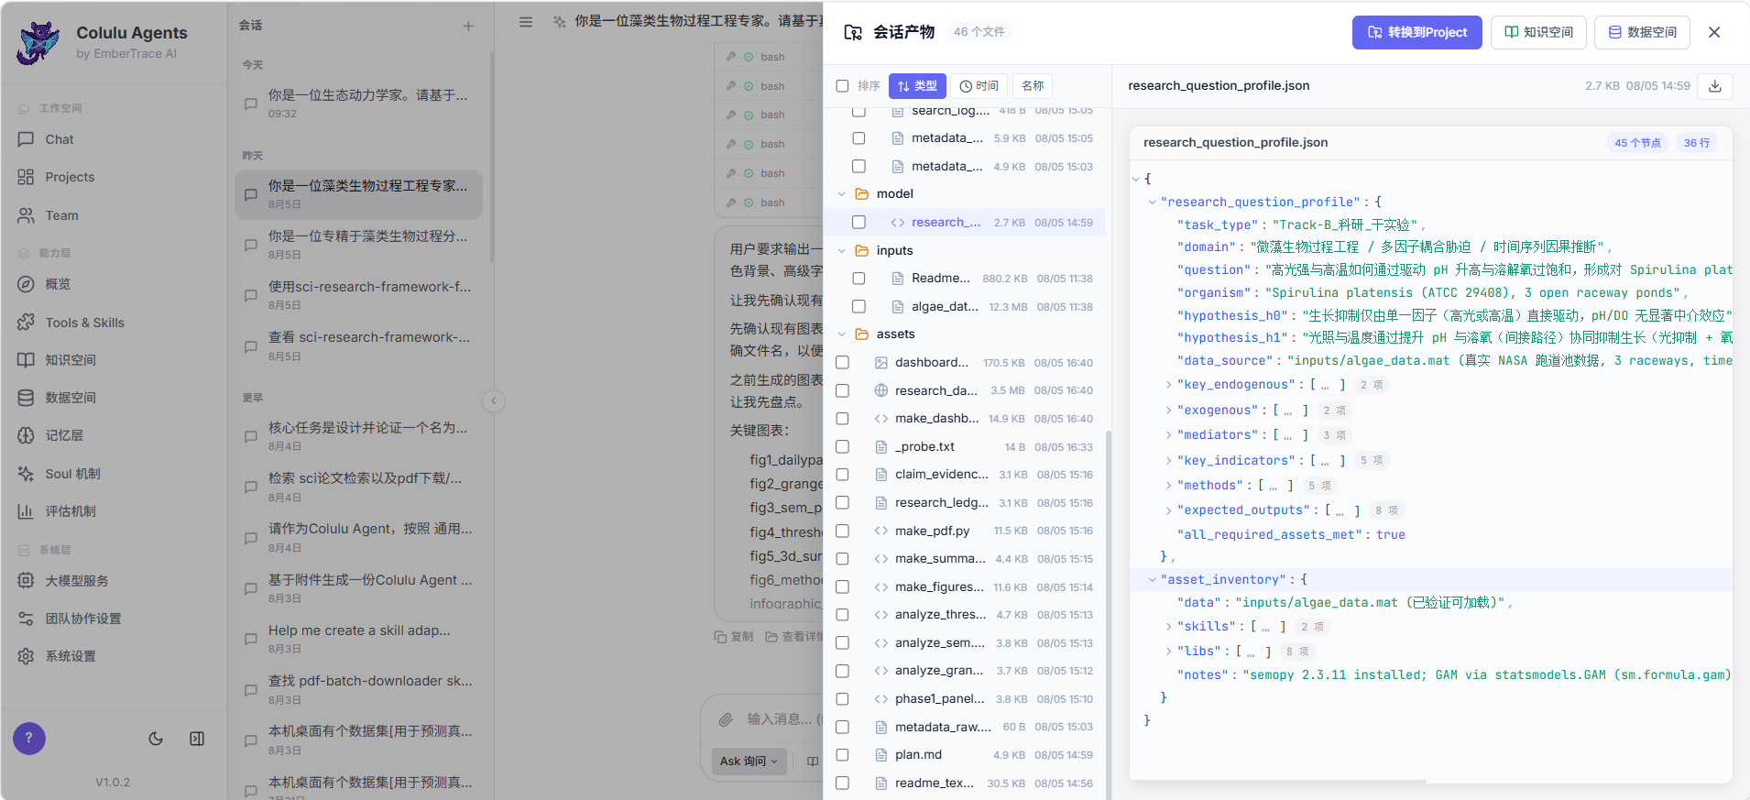Check the dashboard file checkbox

point(842,363)
